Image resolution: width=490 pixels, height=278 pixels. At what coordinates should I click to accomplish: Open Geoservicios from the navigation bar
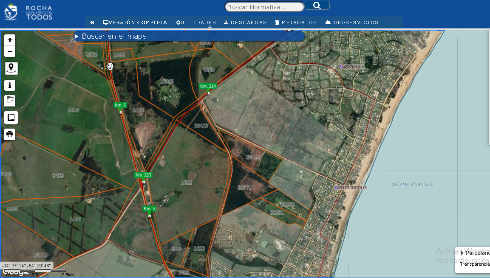tap(352, 22)
